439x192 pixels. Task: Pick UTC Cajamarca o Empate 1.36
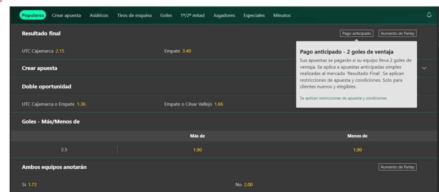pos(54,104)
